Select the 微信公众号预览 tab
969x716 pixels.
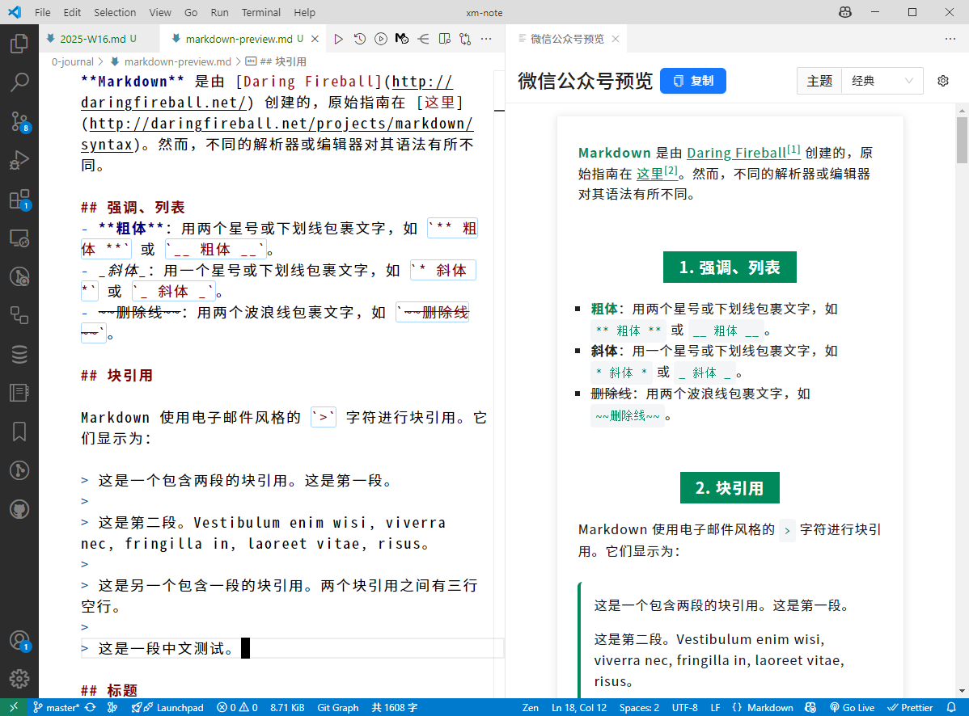pos(567,39)
